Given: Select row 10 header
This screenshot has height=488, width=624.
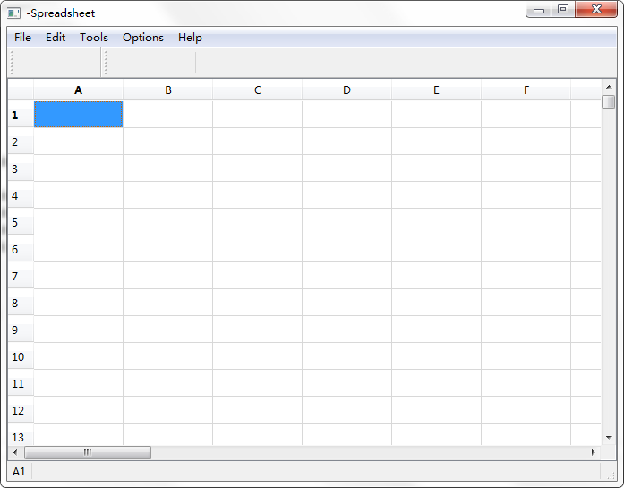Looking at the screenshot, I should coord(21,356).
